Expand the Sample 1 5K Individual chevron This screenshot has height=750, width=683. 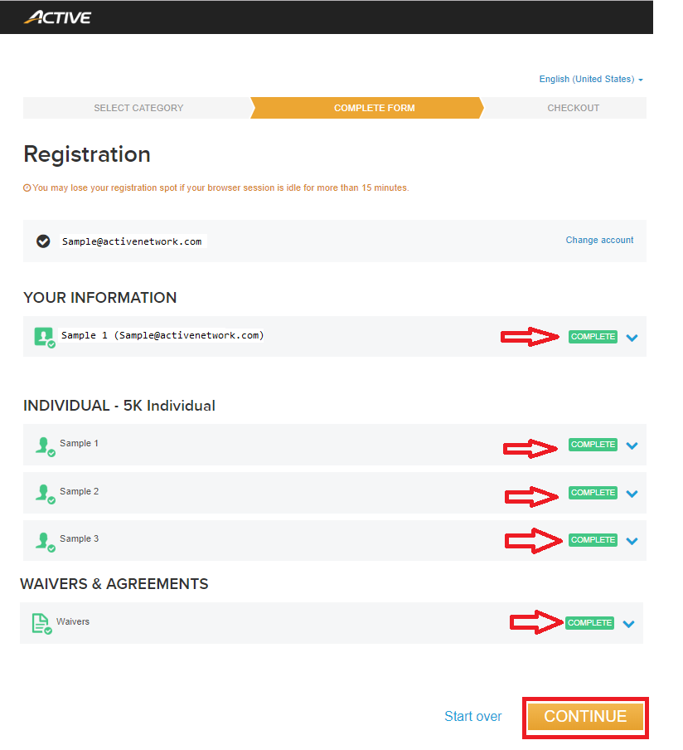tap(632, 446)
